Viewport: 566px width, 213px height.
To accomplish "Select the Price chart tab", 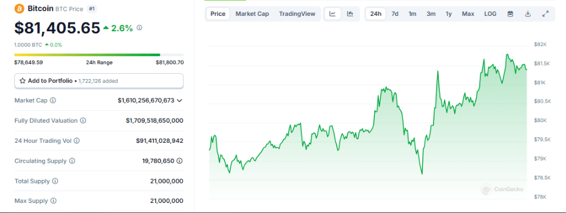I will (x=218, y=14).
